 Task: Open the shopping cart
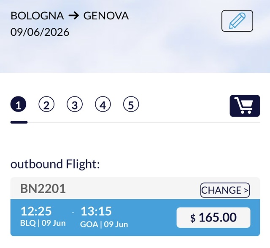click(x=245, y=106)
